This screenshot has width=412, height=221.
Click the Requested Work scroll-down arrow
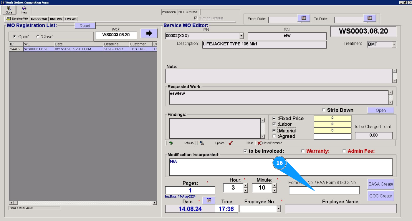pyautogui.click(x=391, y=102)
